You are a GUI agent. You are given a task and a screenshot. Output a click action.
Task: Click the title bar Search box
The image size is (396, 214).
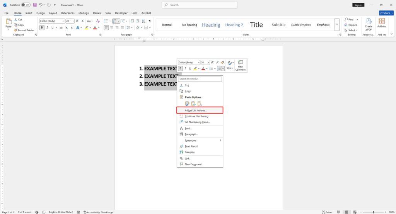[x=200, y=5]
